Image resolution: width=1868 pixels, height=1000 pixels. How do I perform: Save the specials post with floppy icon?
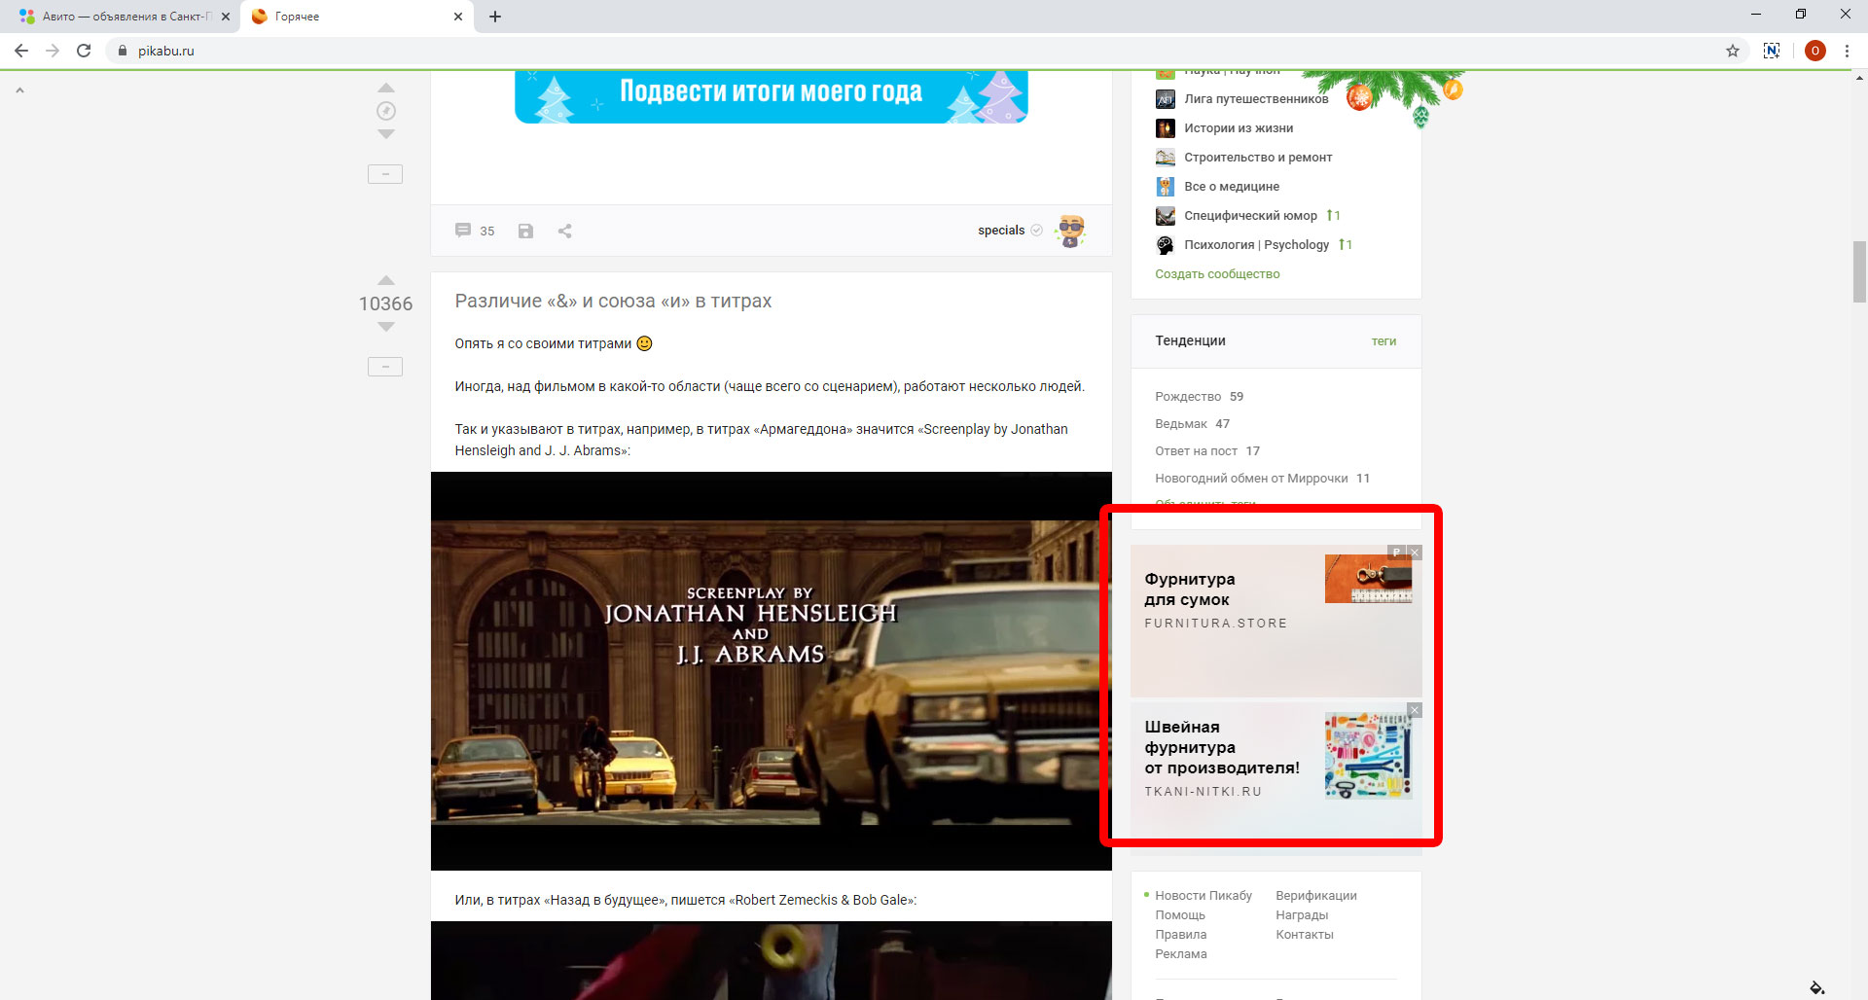pos(525,231)
